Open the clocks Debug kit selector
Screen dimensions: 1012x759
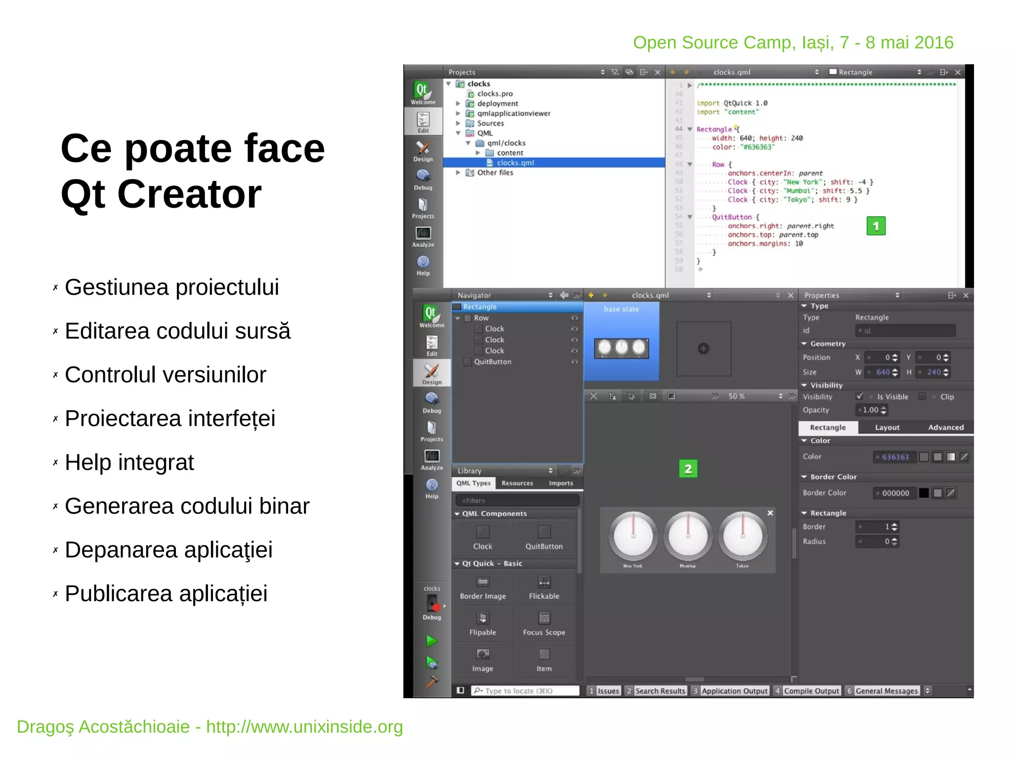click(432, 603)
